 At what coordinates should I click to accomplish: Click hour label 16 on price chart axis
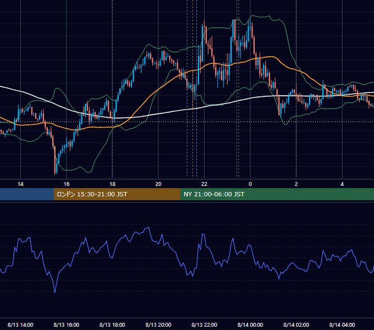click(67, 184)
